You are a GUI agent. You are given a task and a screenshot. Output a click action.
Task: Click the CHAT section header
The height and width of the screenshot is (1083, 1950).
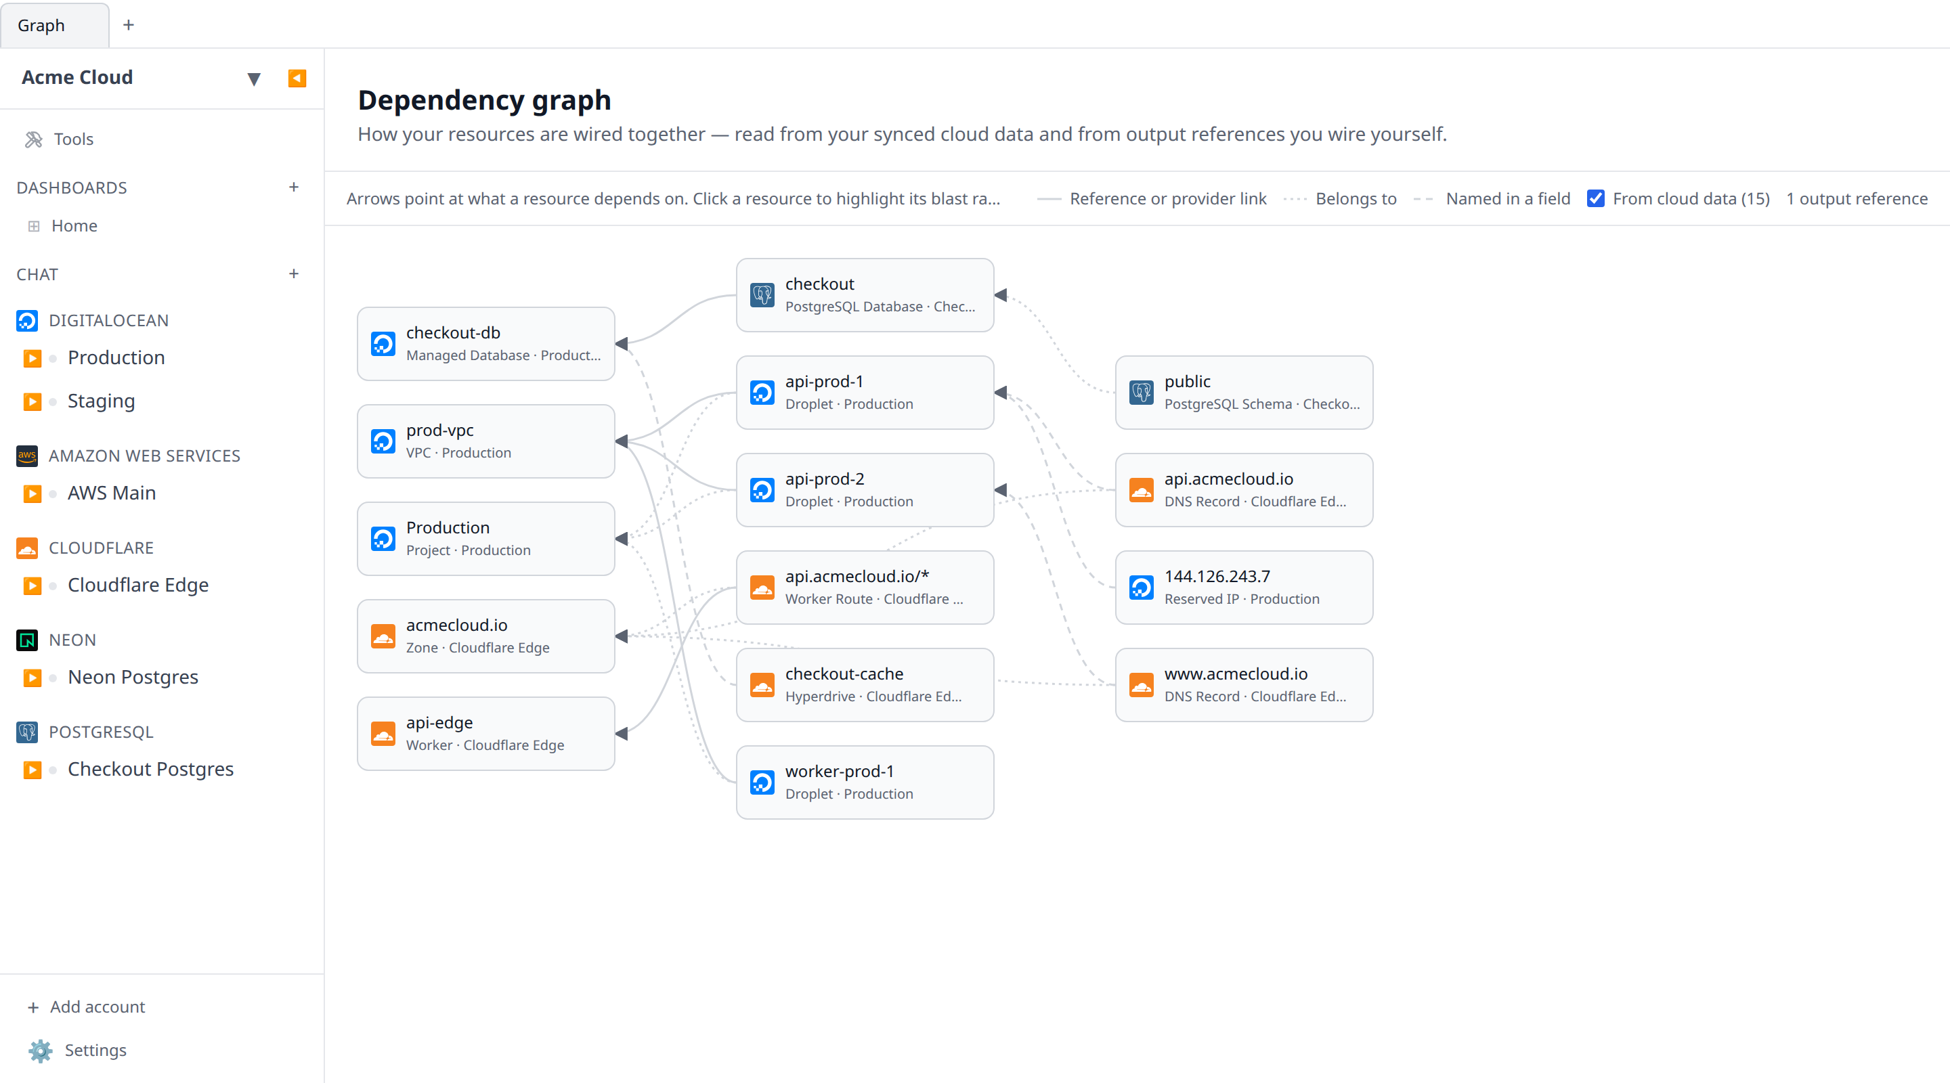click(37, 275)
